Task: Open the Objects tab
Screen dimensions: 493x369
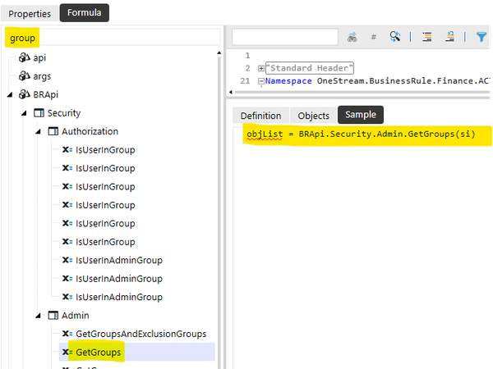Action: pos(313,116)
